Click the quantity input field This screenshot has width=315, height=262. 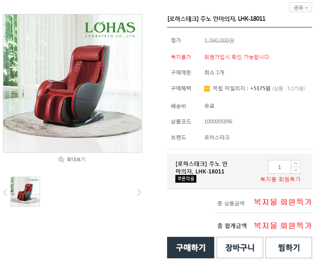(x=280, y=167)
